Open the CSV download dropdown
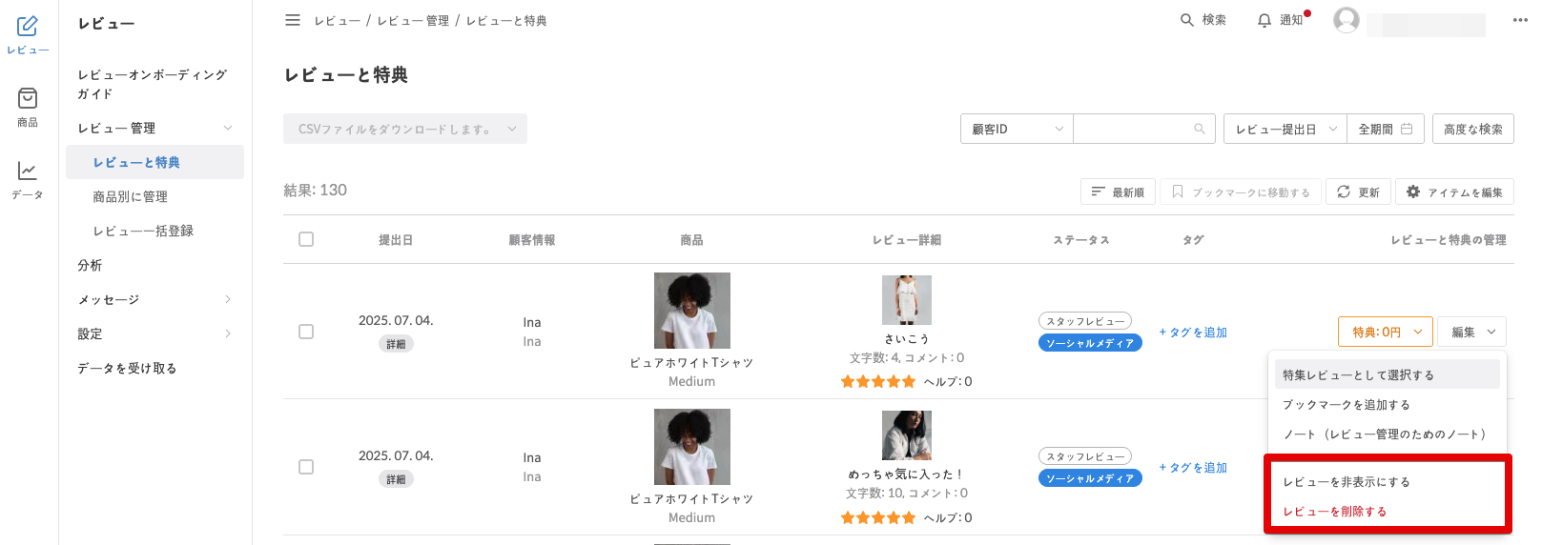 click(404, 129)
